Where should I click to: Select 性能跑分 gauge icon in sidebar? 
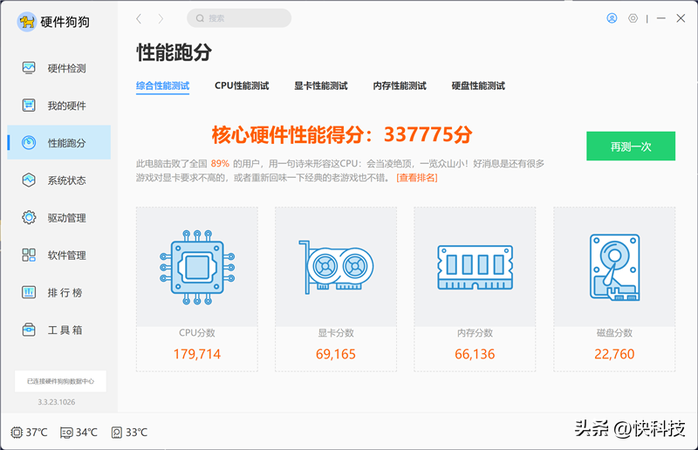point(29,142)
